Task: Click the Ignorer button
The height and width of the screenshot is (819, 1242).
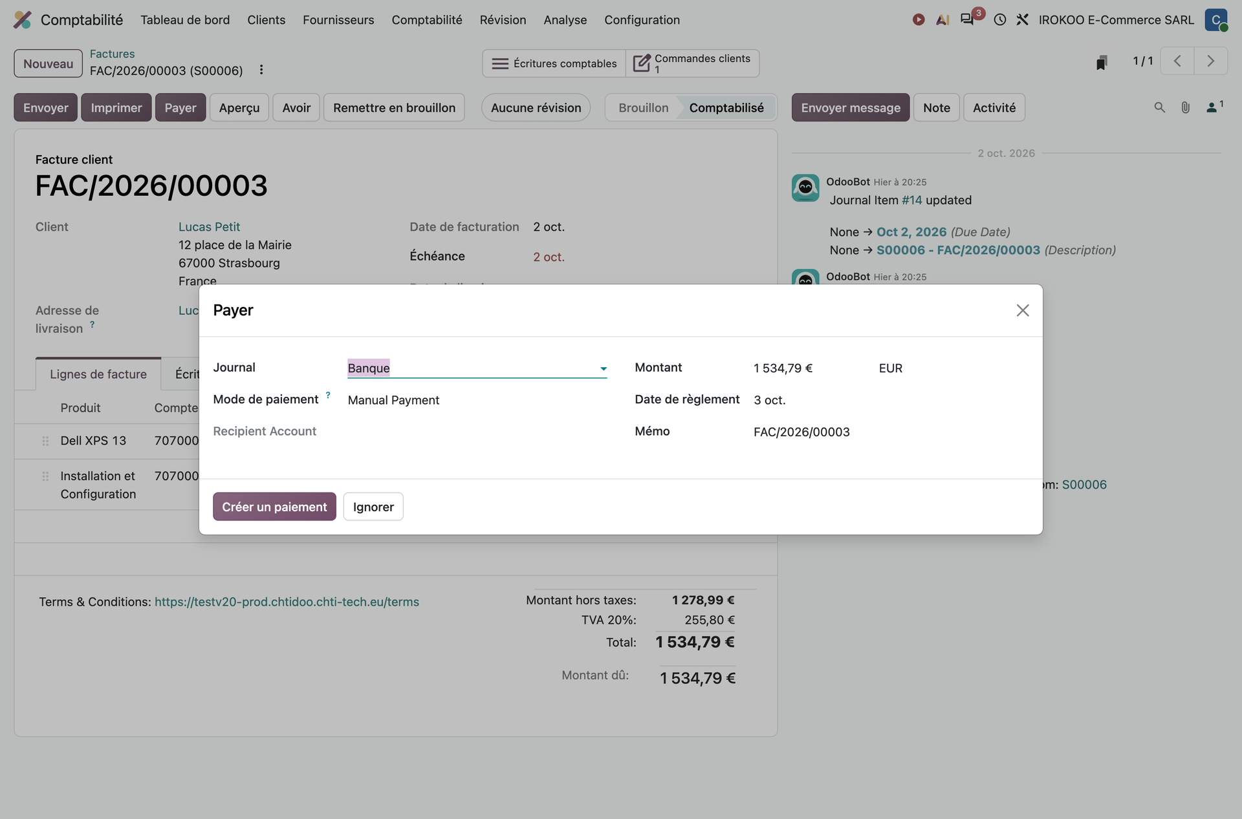Action: click(x=373, y=507)
